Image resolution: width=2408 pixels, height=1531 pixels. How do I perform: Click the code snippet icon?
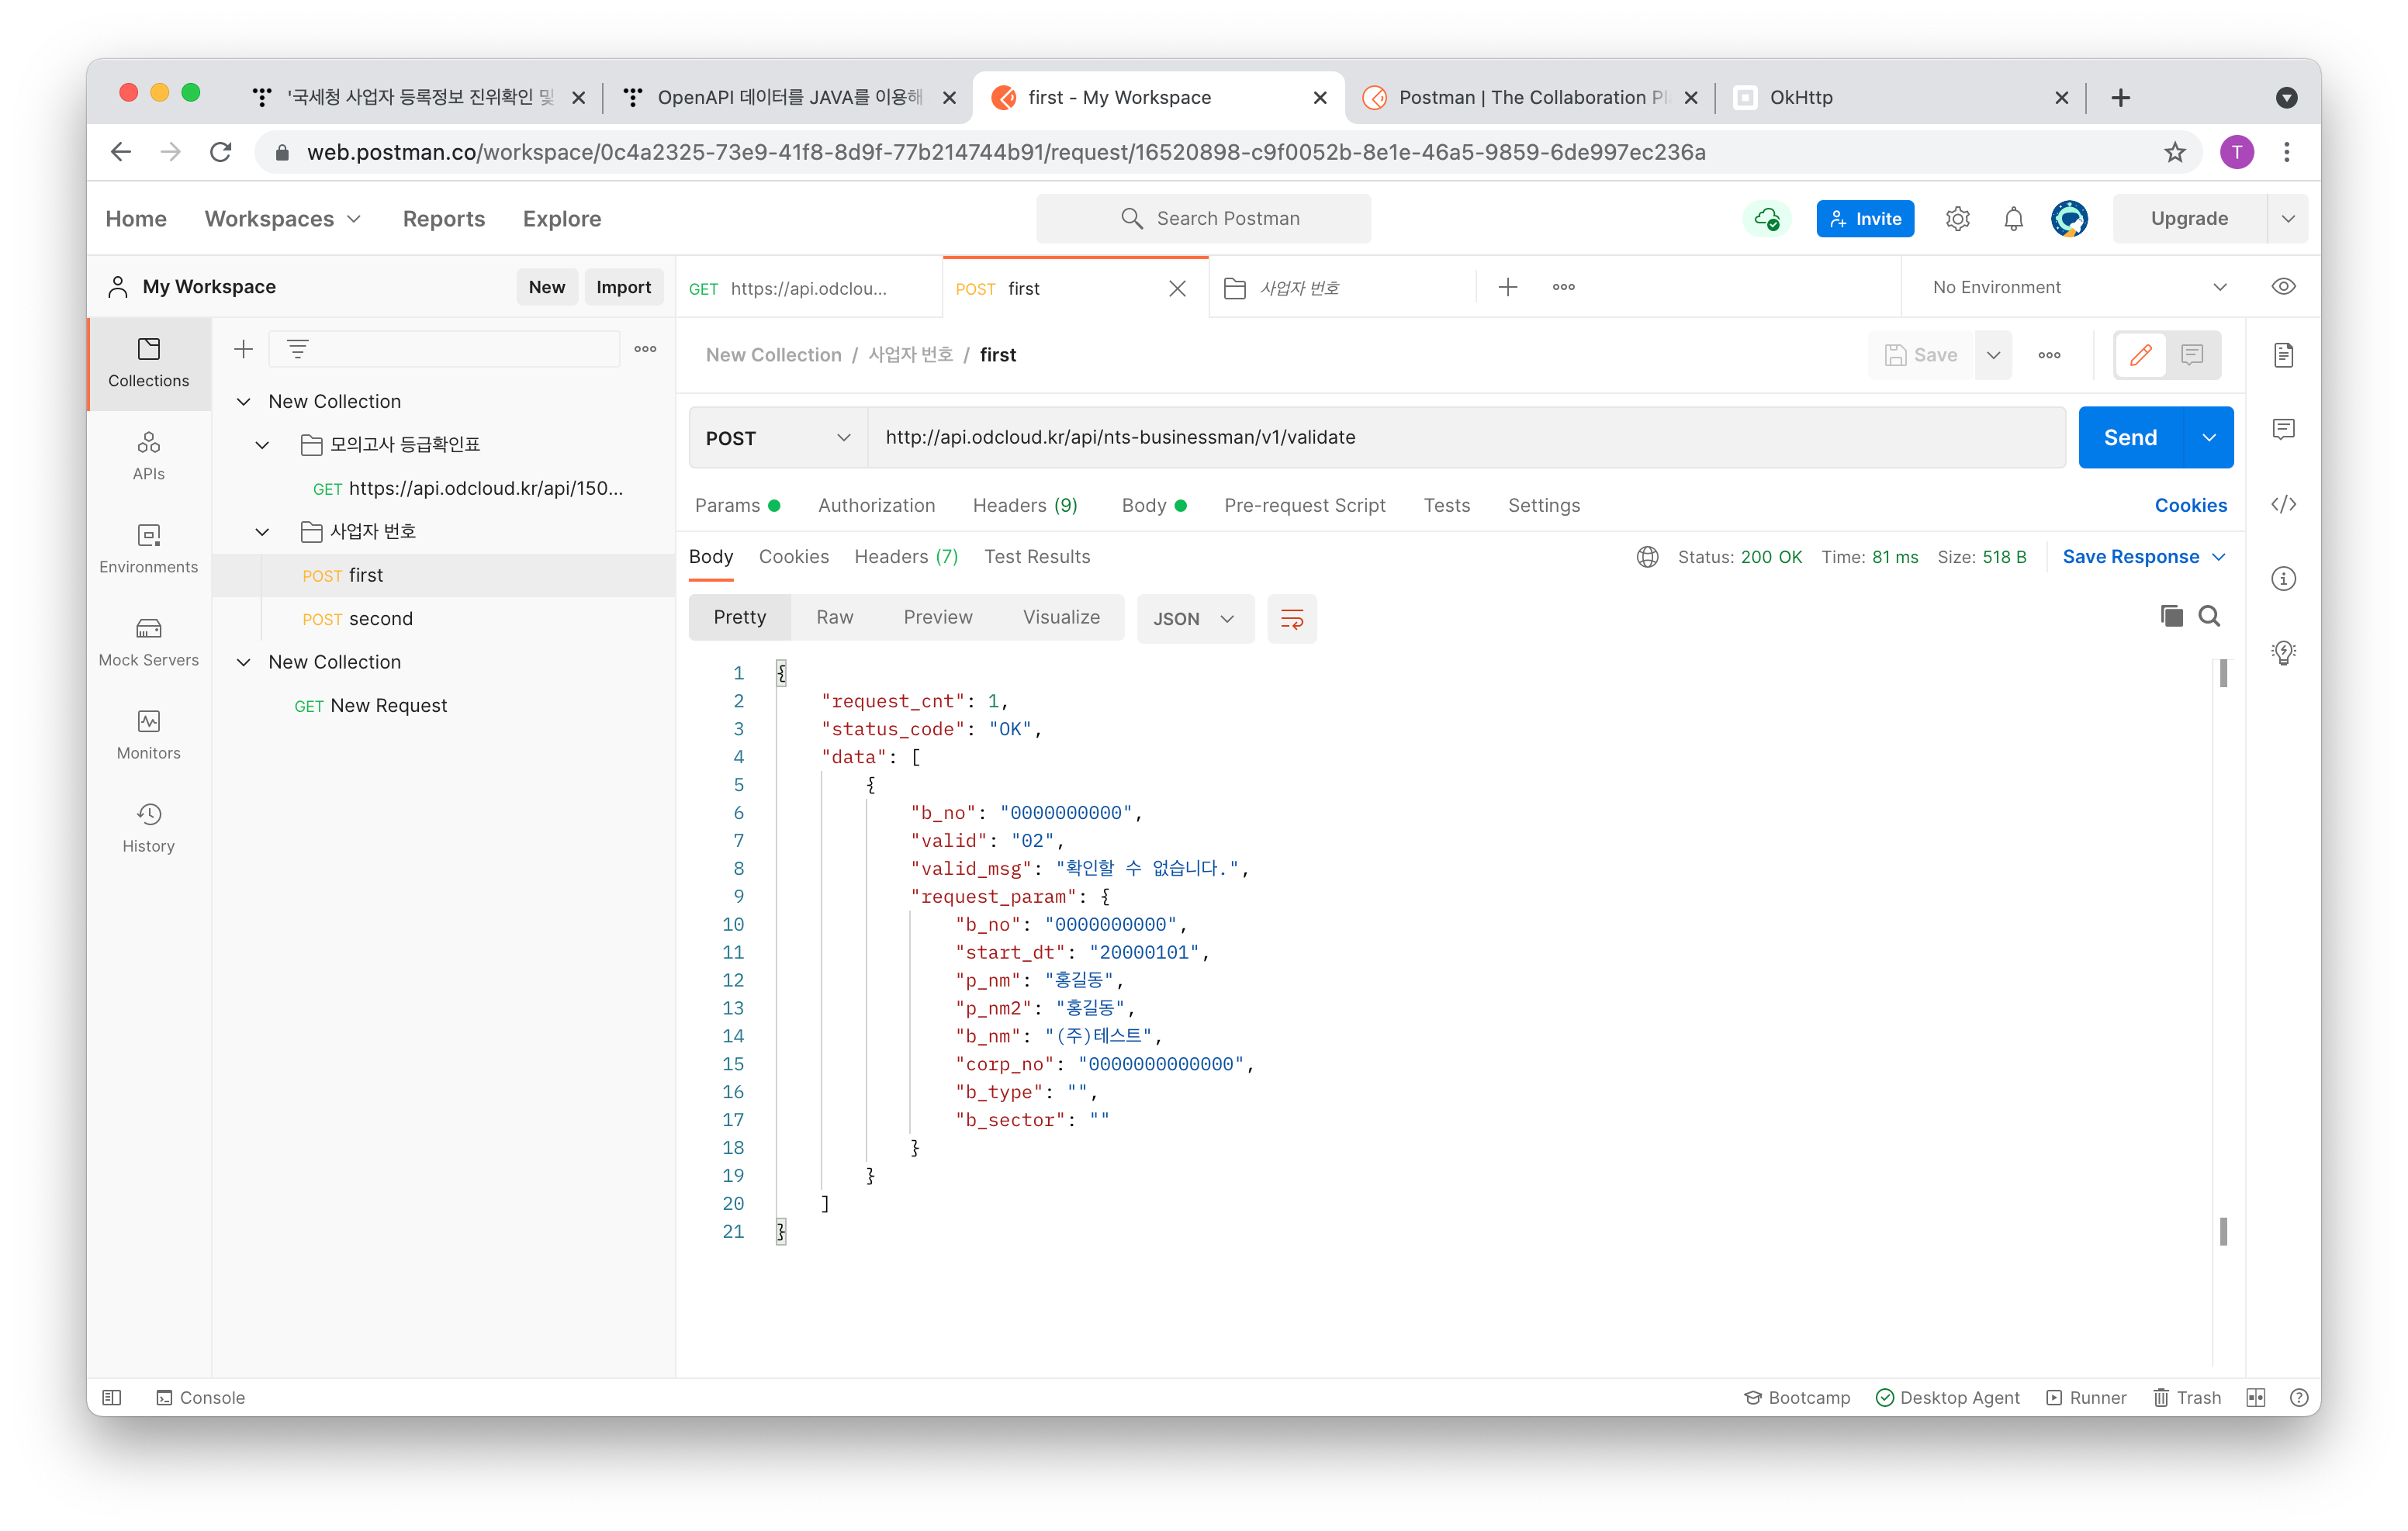pyautogui.click(x=2283, y=504)
